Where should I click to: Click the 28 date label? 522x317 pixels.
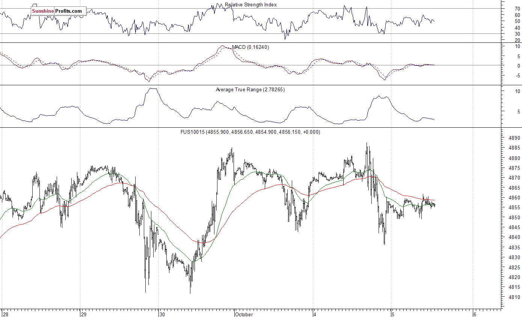(5, 314)
